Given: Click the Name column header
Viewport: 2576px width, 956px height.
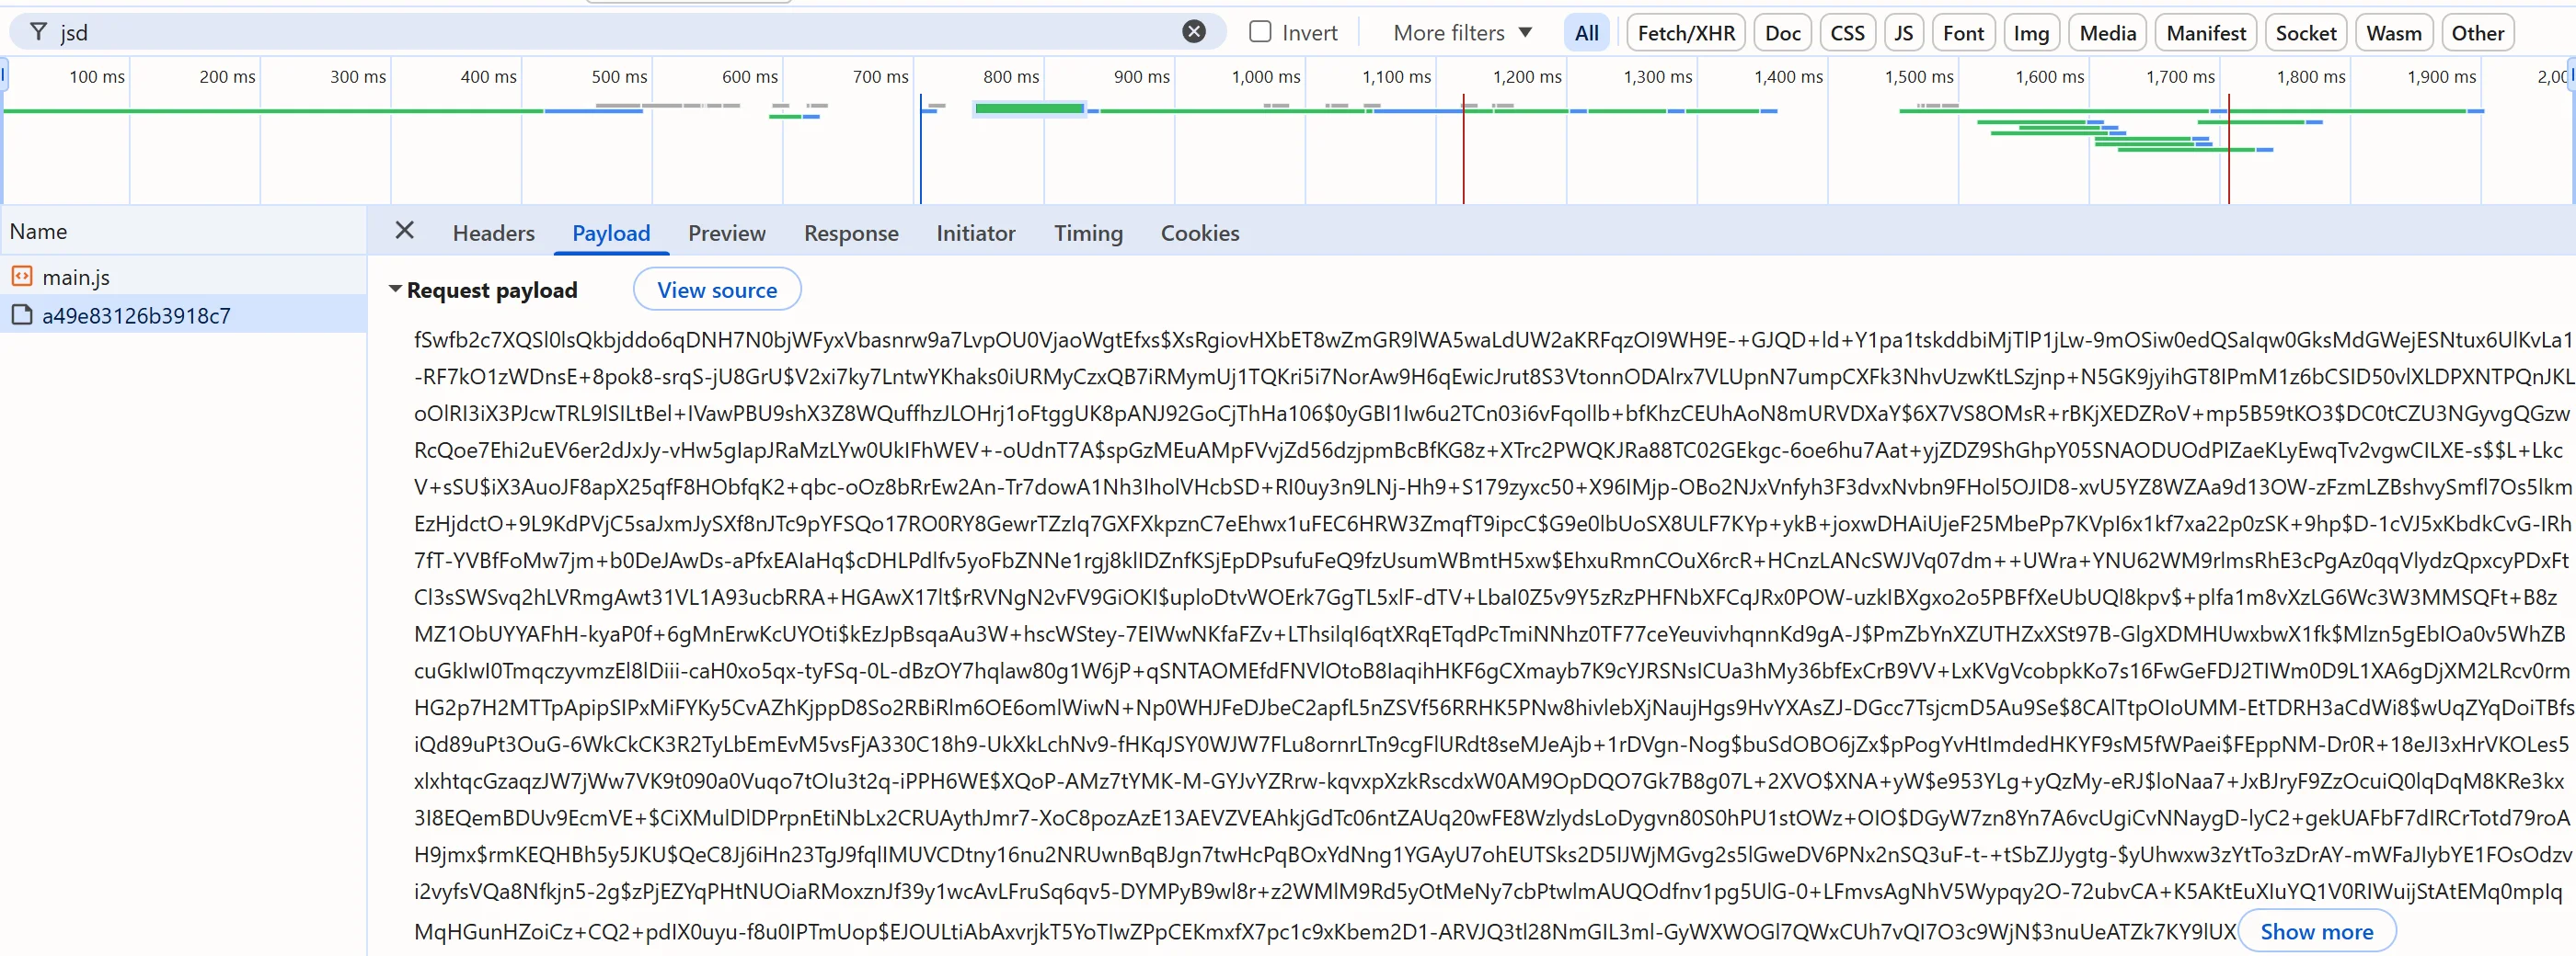Looking at the screenshot, I should 183,231.
